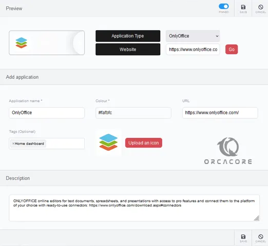Image resolution: width=268 pixels, height=246 pixels.
Task: Click the OnlyOffice logo in preview tile
Action: point(21,43)
